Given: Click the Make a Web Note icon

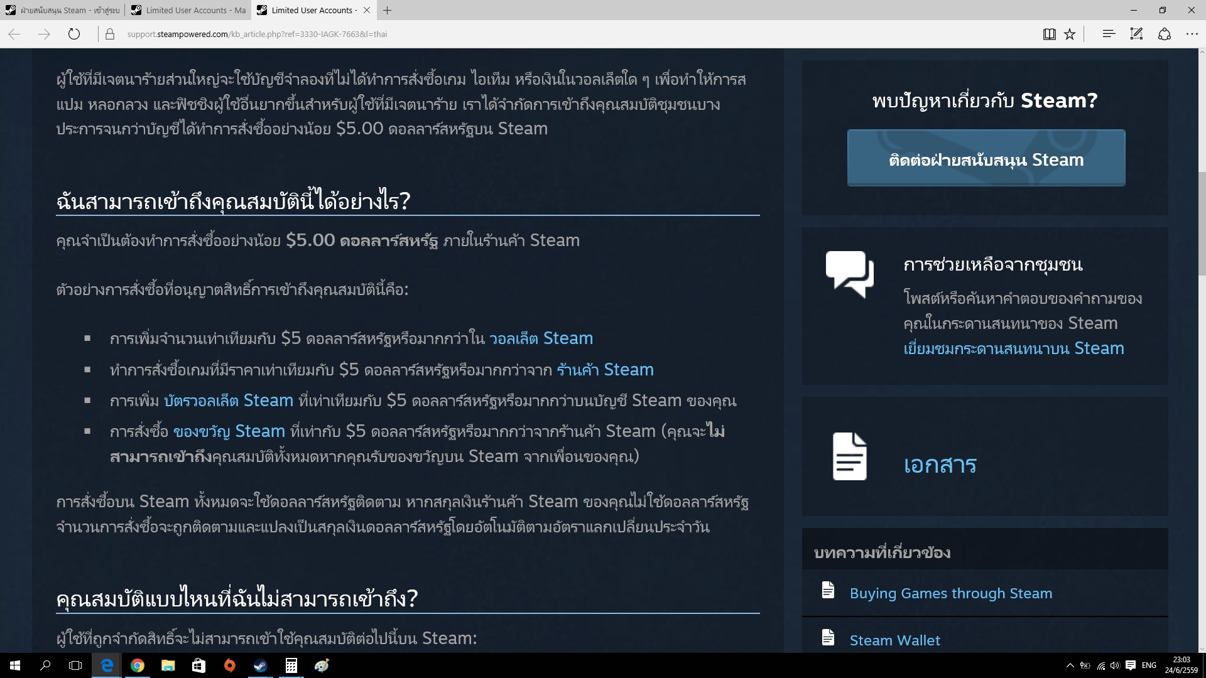Looking at the screenshot, I should click(x=1136, y=34).
